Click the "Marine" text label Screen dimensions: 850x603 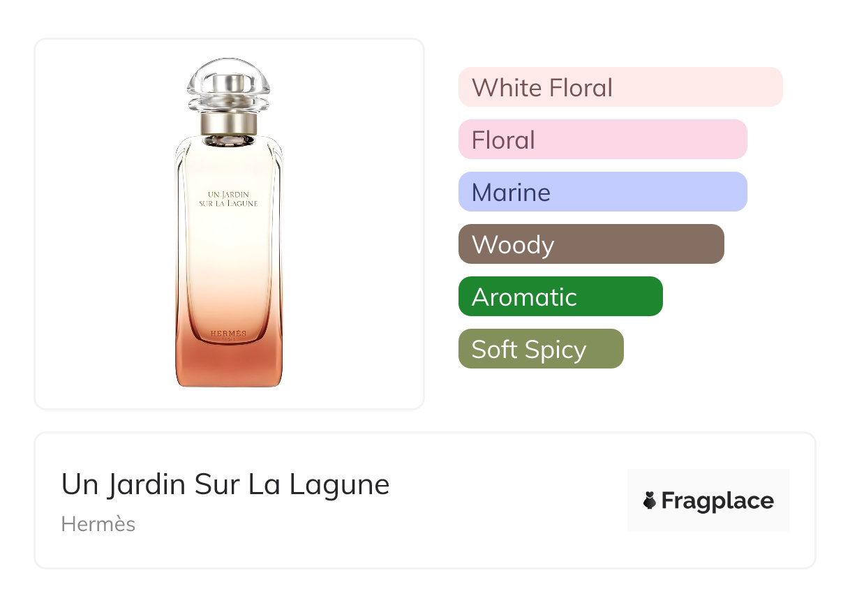[x=511, y=193]
